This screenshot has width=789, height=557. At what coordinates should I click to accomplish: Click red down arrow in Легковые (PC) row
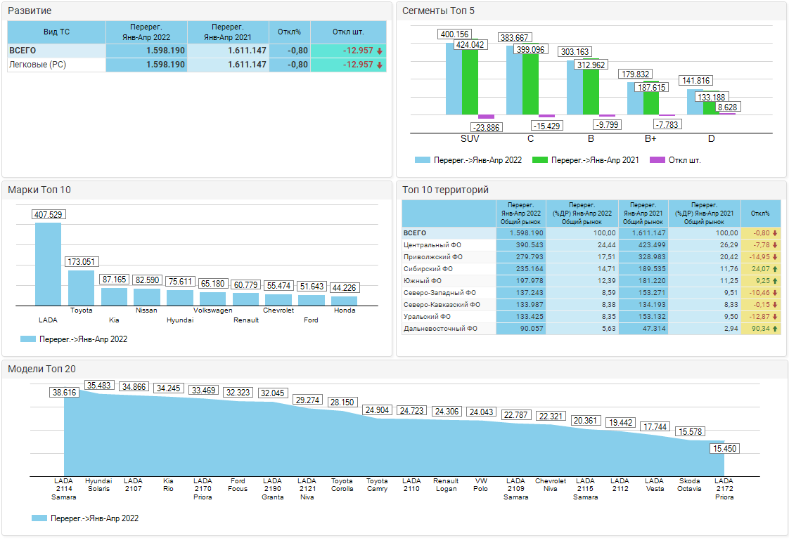pyautogui.click(x=380, y=65)
